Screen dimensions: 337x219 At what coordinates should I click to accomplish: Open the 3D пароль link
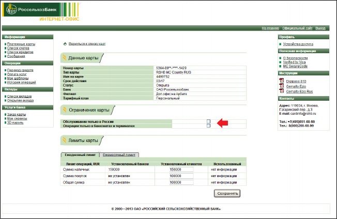(15, 122)
